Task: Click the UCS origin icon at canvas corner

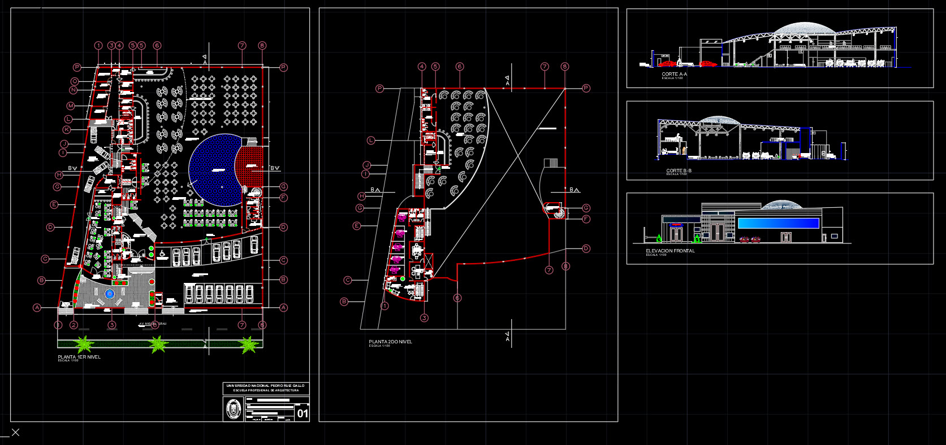Action: pyautogui.click(x=15, y=433)
